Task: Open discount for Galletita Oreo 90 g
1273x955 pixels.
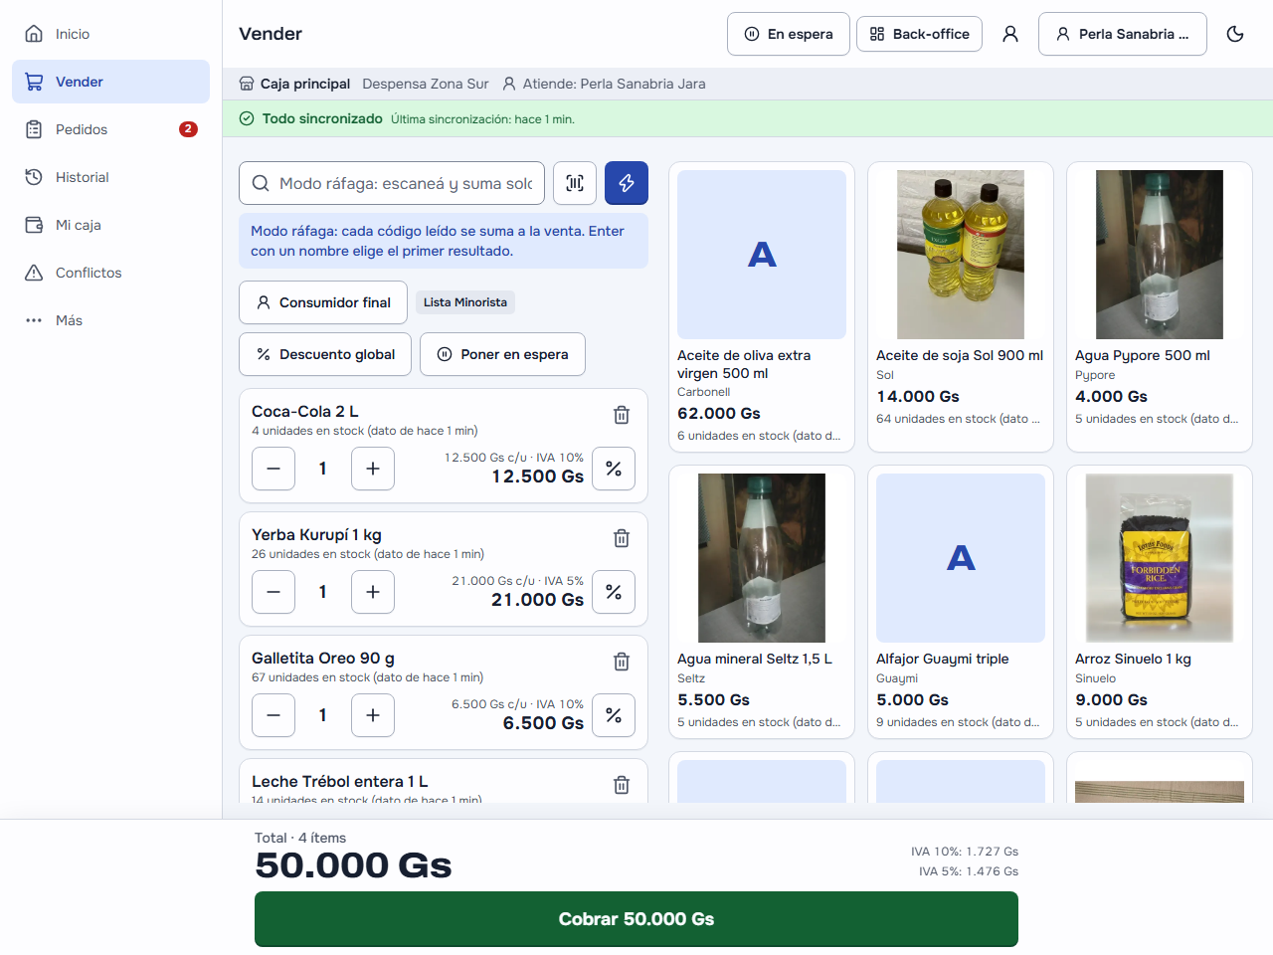Action: (x=614, y=715)
